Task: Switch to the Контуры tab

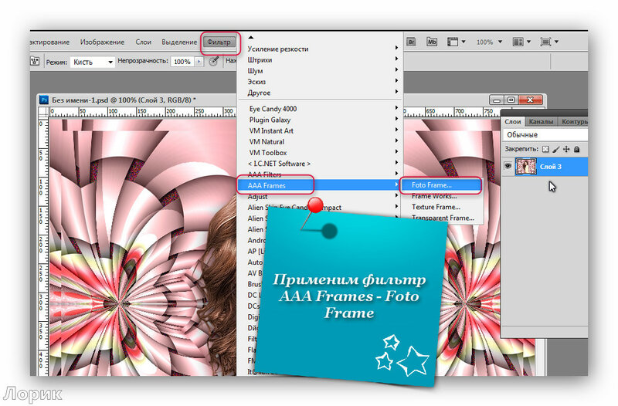Action: click(574, 122)
